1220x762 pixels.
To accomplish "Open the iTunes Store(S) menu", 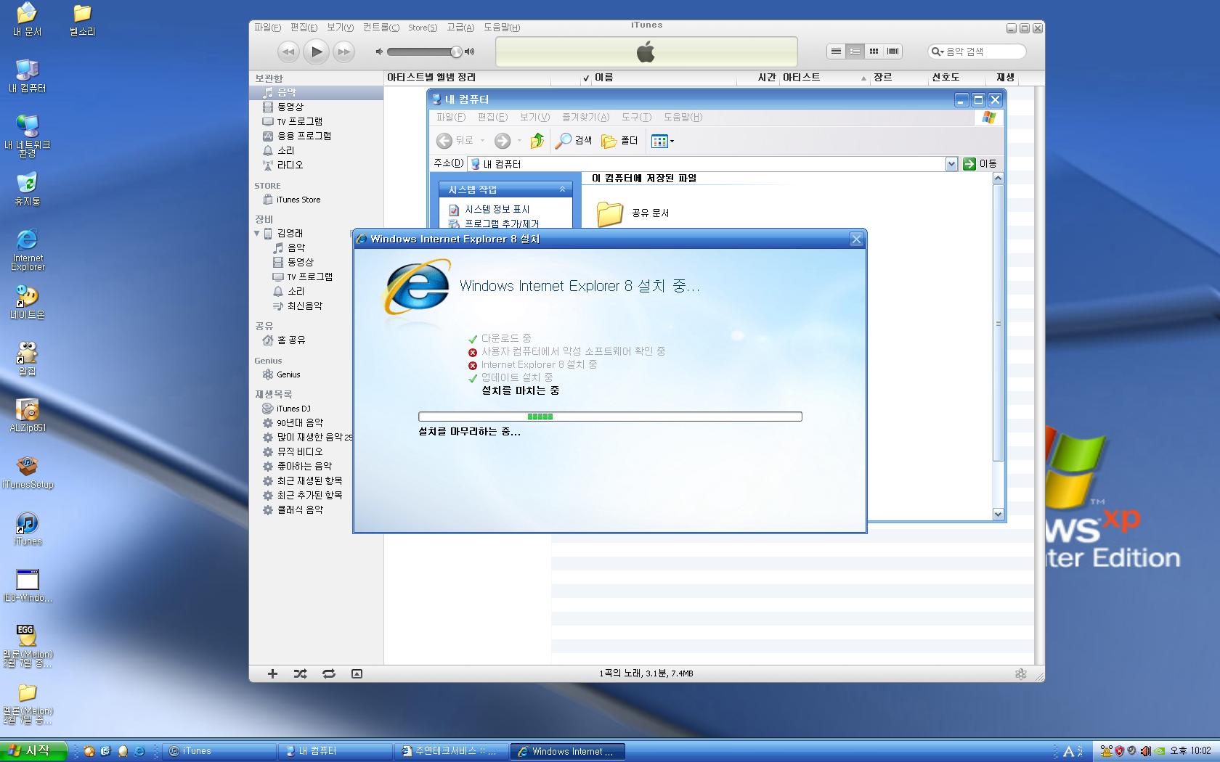I will [423, 28].
